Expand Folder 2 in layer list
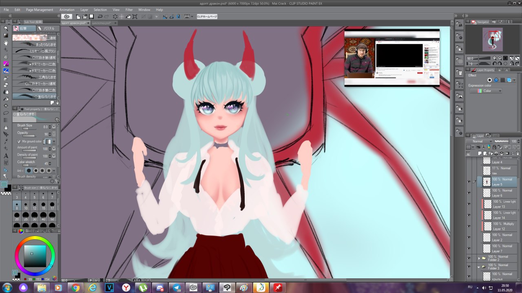This screenshot has width=522, height=293. 479,258
